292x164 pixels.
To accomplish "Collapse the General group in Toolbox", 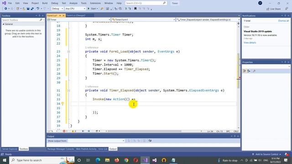I will tap(3, 24).
